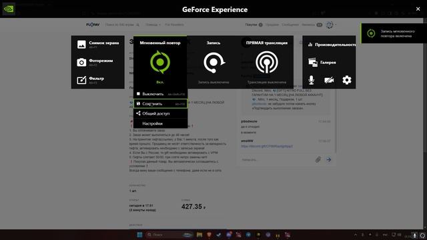This screenshot has width=427, height=240.
Task: Click the ПРЯМАЯ трансляция broadcast icon
Action: coord(267,62)
